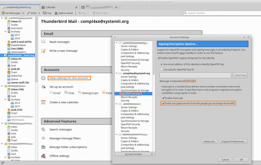Collapse Archives folder containing 2017

(5, 32)
